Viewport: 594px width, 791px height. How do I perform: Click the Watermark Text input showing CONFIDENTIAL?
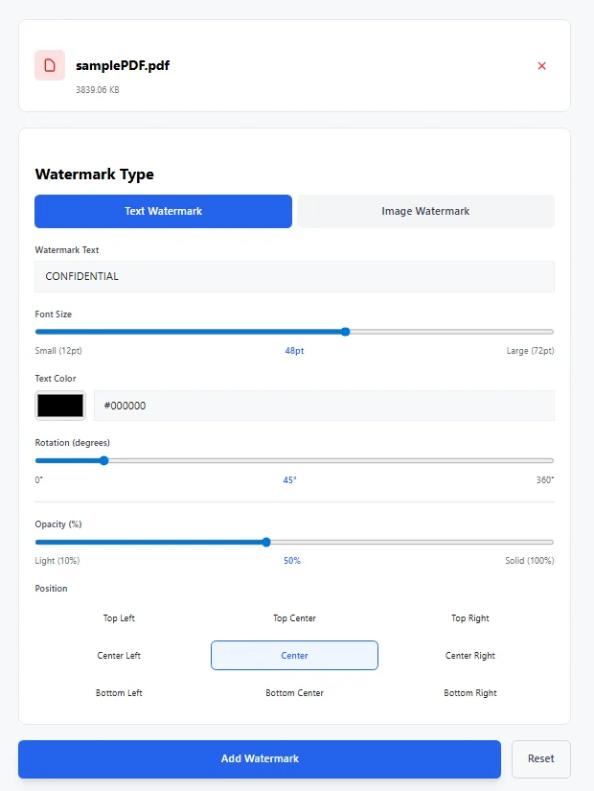click(294, 276)
